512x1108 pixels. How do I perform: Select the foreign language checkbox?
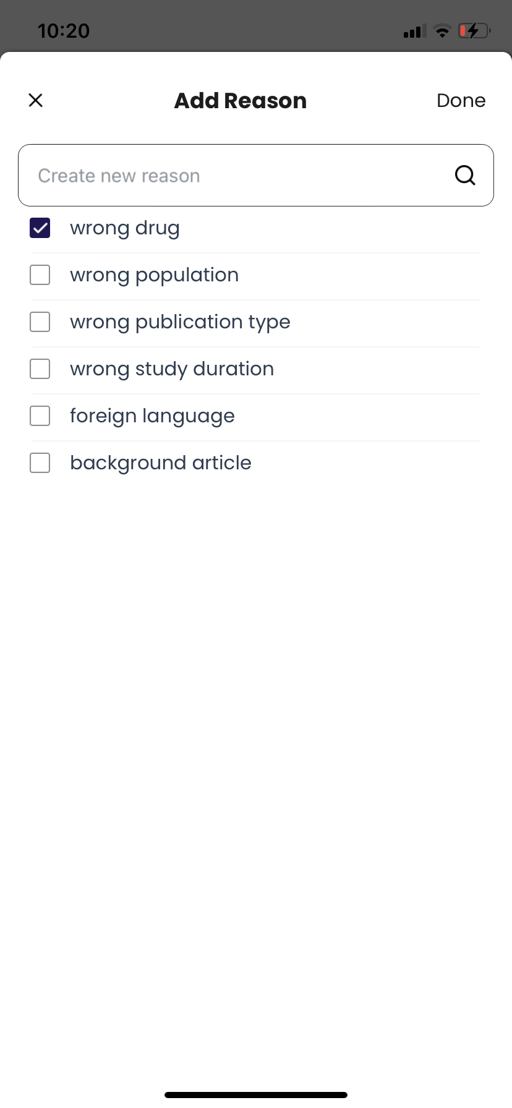click(x=40, y=416)
